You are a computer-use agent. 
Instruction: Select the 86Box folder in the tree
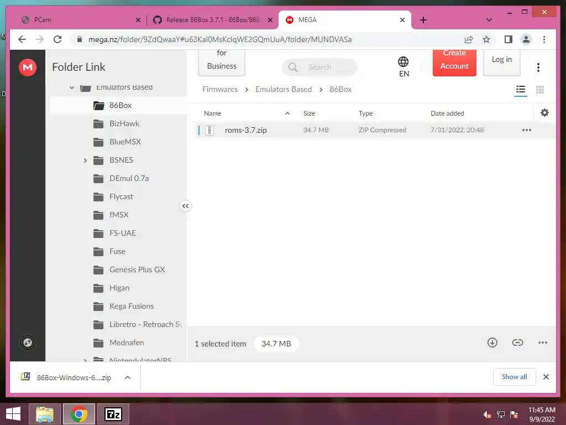(118, 106)
